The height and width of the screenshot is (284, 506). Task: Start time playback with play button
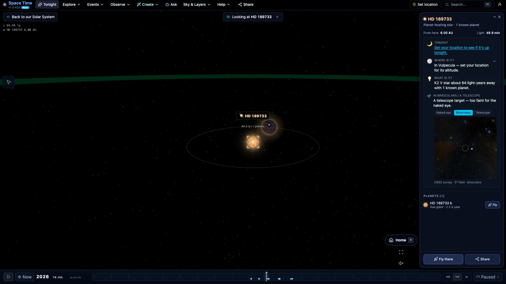click(x=8, y=277)
